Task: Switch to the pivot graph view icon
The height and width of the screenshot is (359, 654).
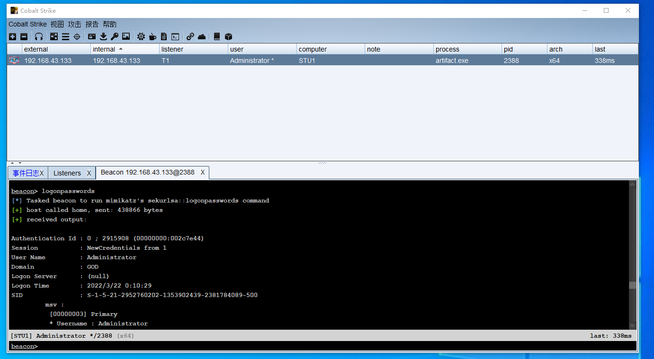Action: click(x=54, y=36)
